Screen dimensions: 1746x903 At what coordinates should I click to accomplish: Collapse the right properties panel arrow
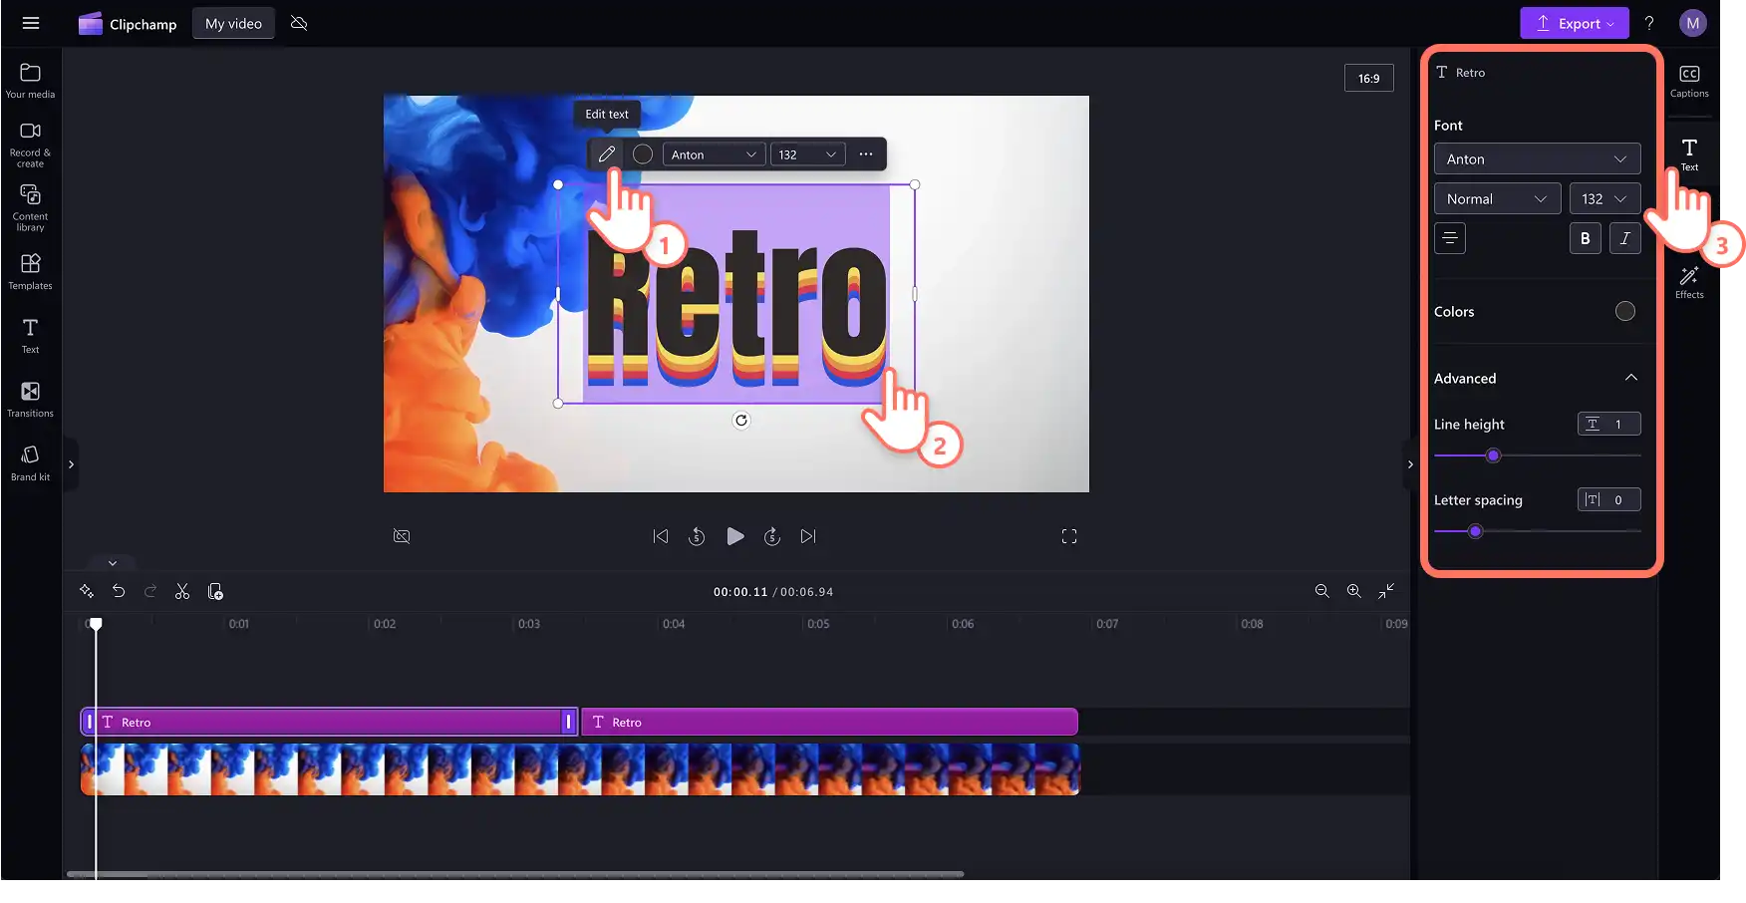pyautogui.click(x=1409, y=464)
